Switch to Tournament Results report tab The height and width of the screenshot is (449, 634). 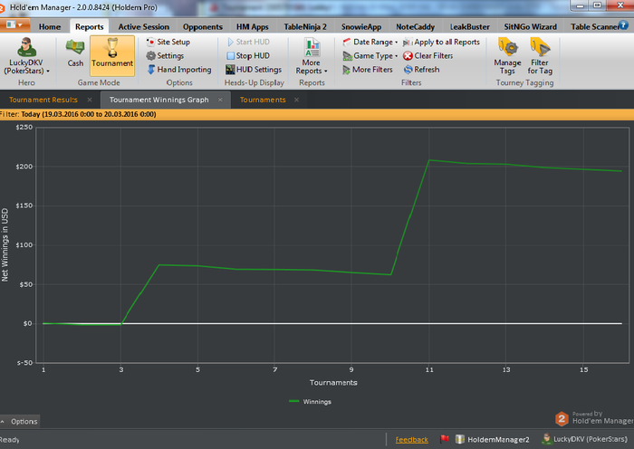click(43, 100)
